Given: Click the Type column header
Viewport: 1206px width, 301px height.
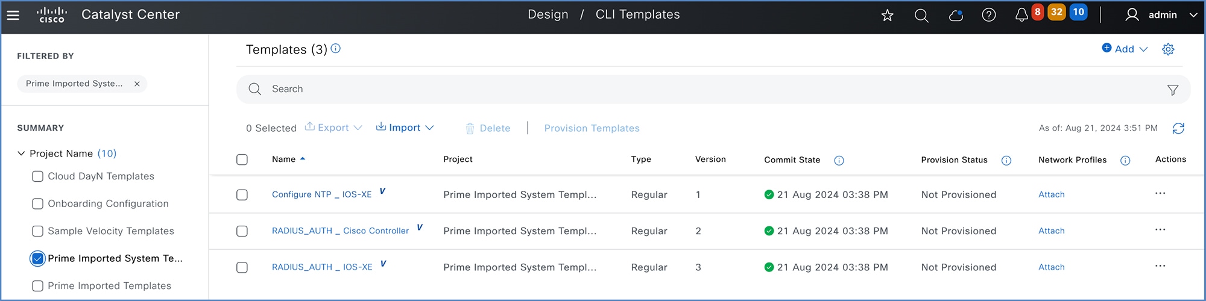Looking at the screenshot, I should 641,159.
